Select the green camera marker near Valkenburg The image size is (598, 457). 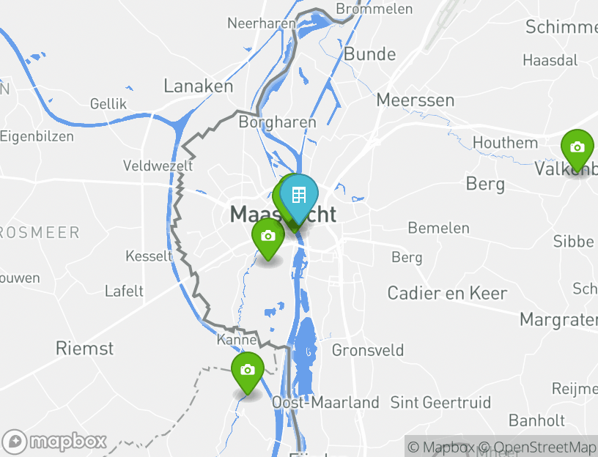(x=577, y=149)
